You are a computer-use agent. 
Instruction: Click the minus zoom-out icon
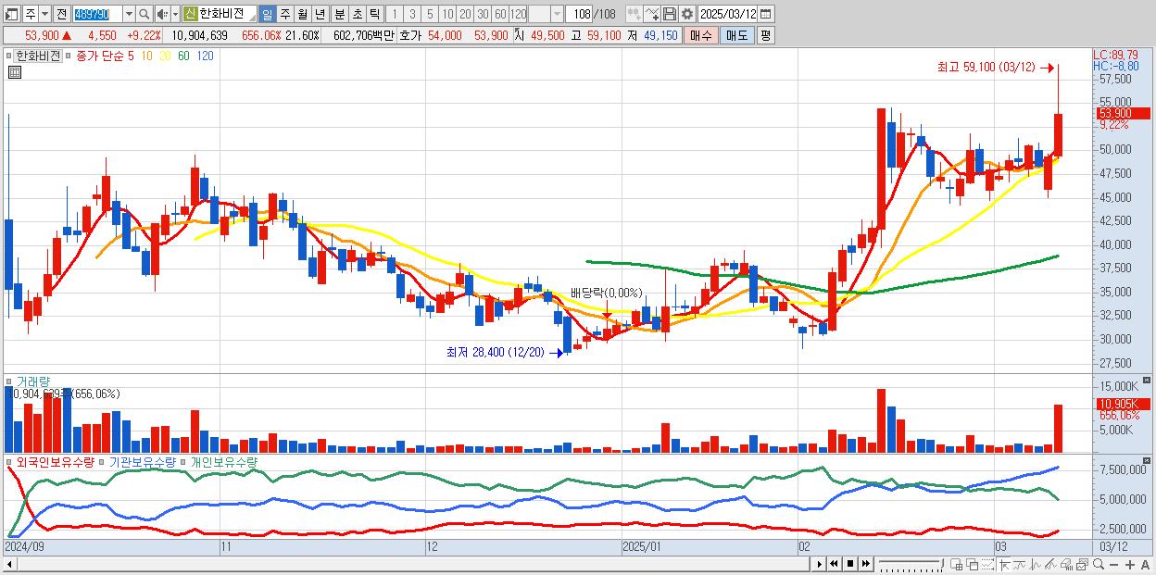1113,564
